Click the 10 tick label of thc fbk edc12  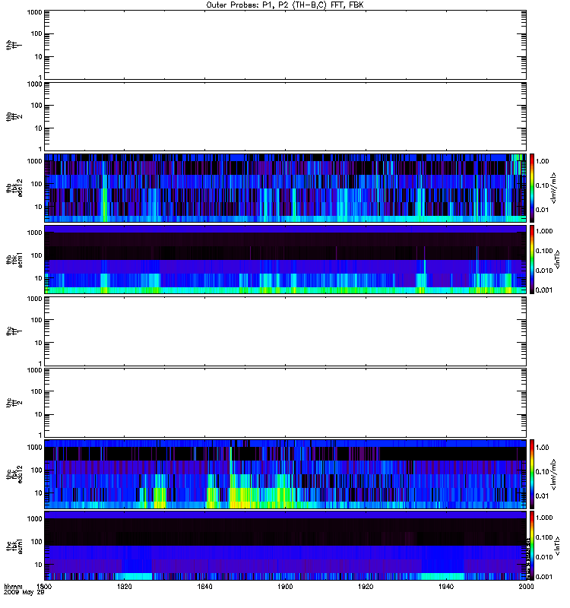[x=38, y=492]
